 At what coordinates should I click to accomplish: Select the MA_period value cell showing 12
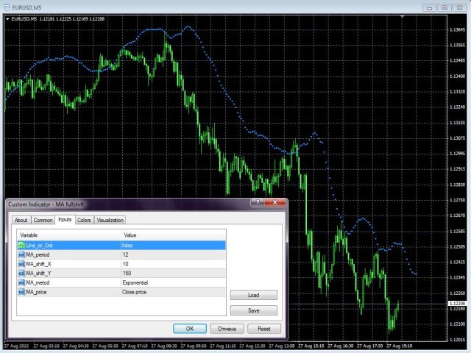coord(171,254)
